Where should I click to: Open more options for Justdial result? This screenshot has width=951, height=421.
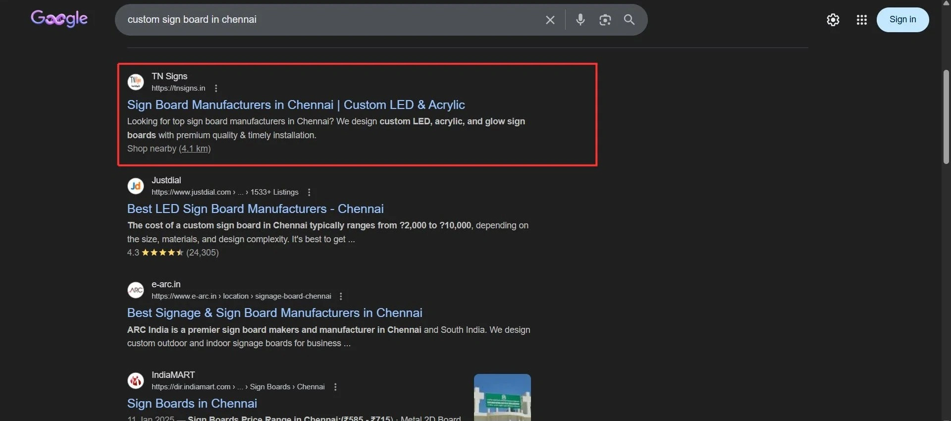(x=309, y=192)
